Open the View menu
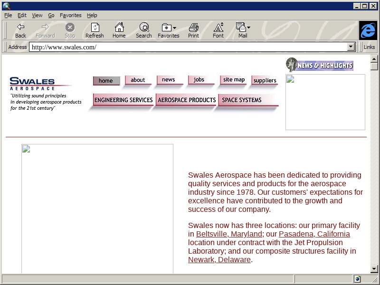380x285 pixels. pyautogui.click(x=37, y=15)
